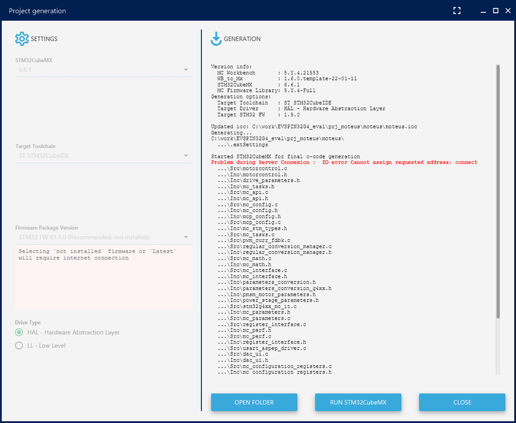Click the Settings gear icon
516x423 pixels.
(22, 39)
